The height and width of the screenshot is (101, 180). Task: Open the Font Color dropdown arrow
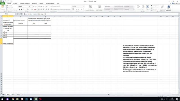tap(37, 9)
